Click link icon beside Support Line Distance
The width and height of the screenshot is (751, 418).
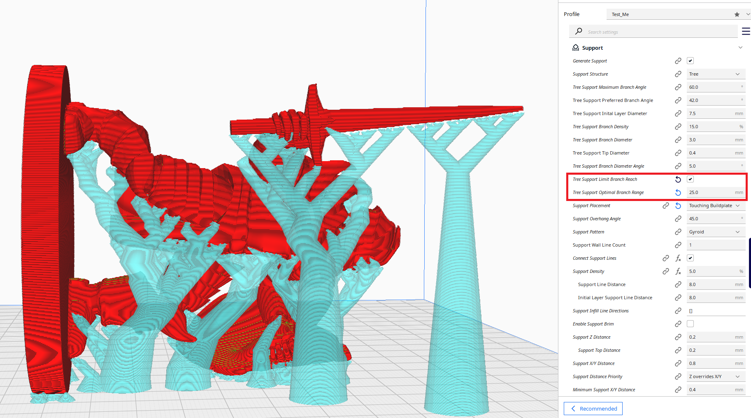(678, 284)
